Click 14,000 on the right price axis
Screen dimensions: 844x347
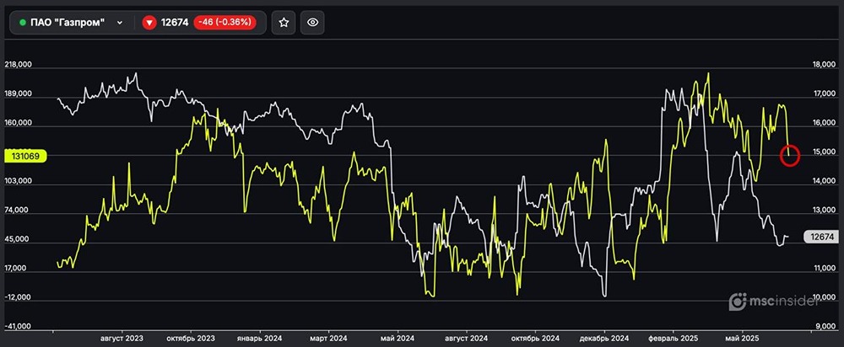click(x=824, y=182)
